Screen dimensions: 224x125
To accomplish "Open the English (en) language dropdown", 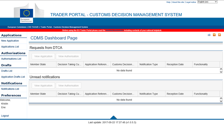I will point(208,2).
